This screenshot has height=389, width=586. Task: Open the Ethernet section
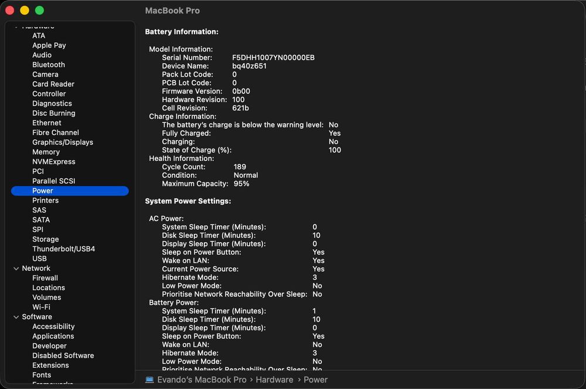47,123
